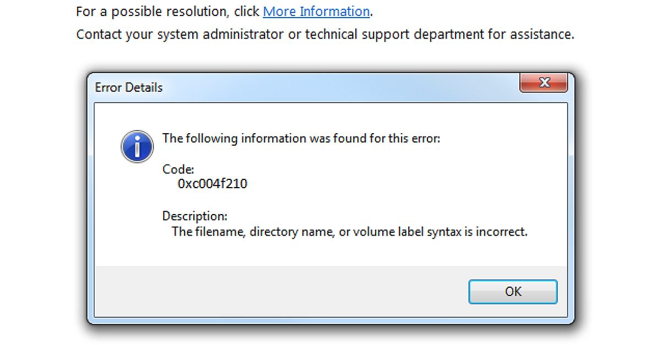Click the Code: label

(177, 169)
